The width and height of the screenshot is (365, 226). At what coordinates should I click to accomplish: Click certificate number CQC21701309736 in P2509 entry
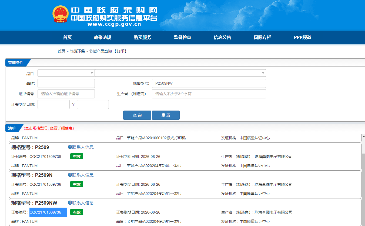pyautogui.click(x=45, y=157)
